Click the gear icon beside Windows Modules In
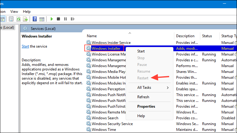Viewport: 237px width, 133px height. pyautogui.click(x=89, y=83)
